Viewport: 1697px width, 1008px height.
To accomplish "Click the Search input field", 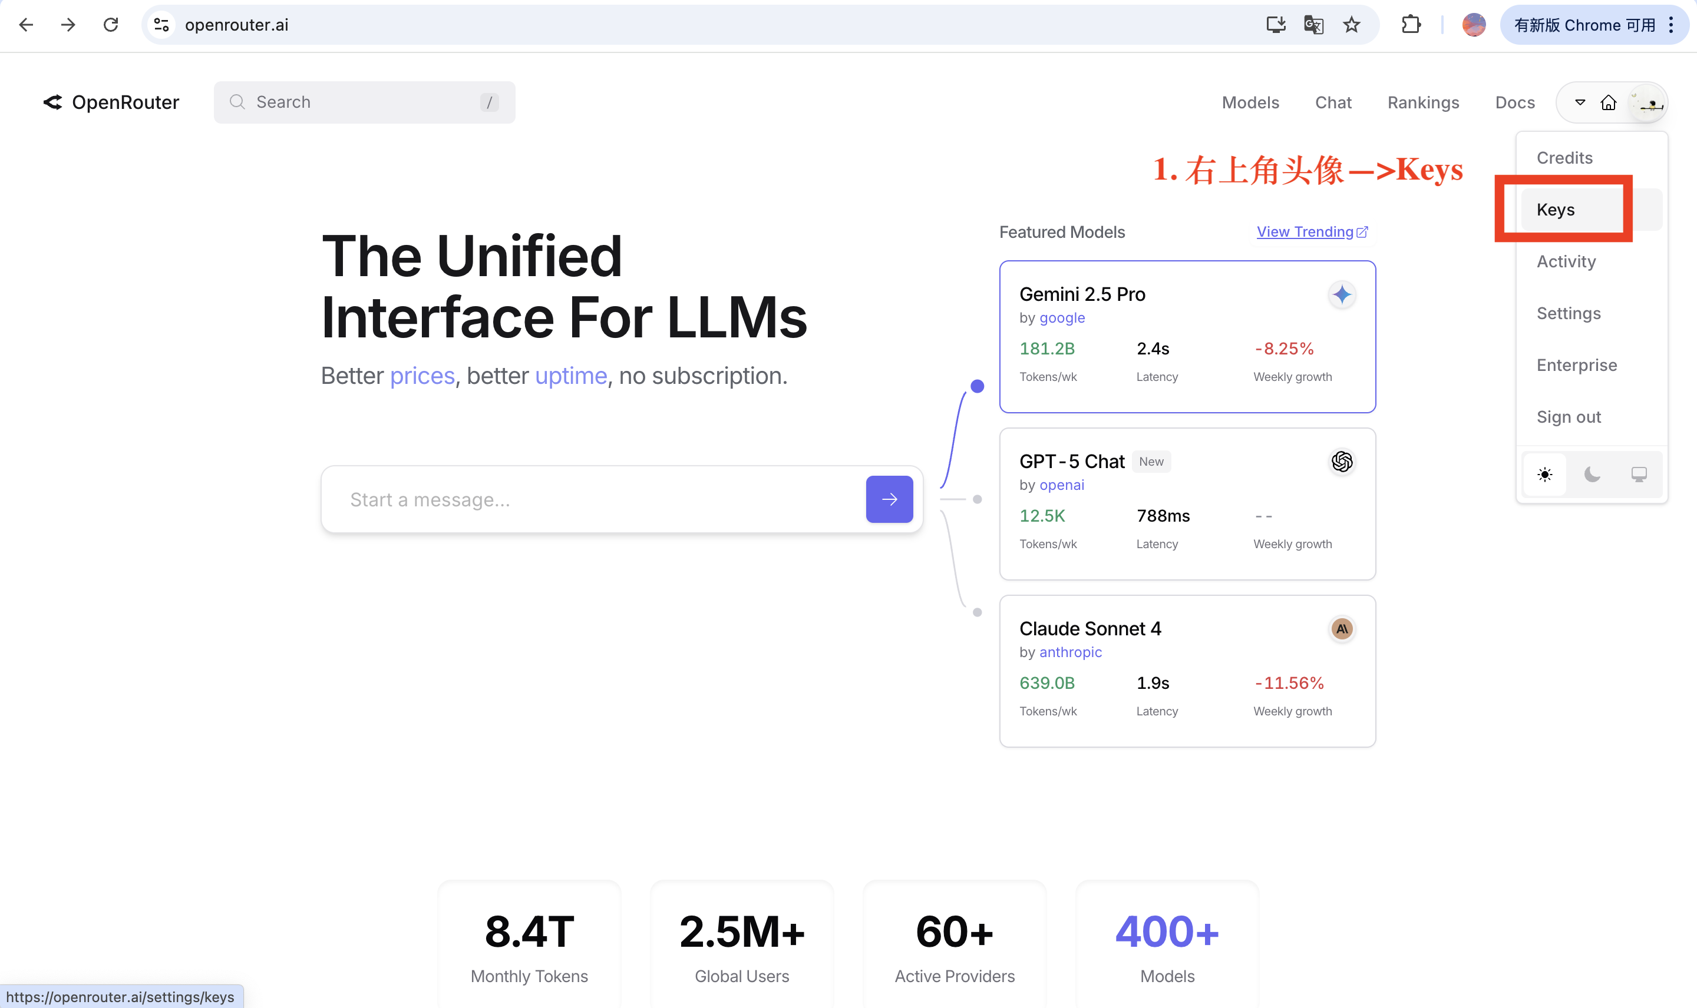I will 364,102.
